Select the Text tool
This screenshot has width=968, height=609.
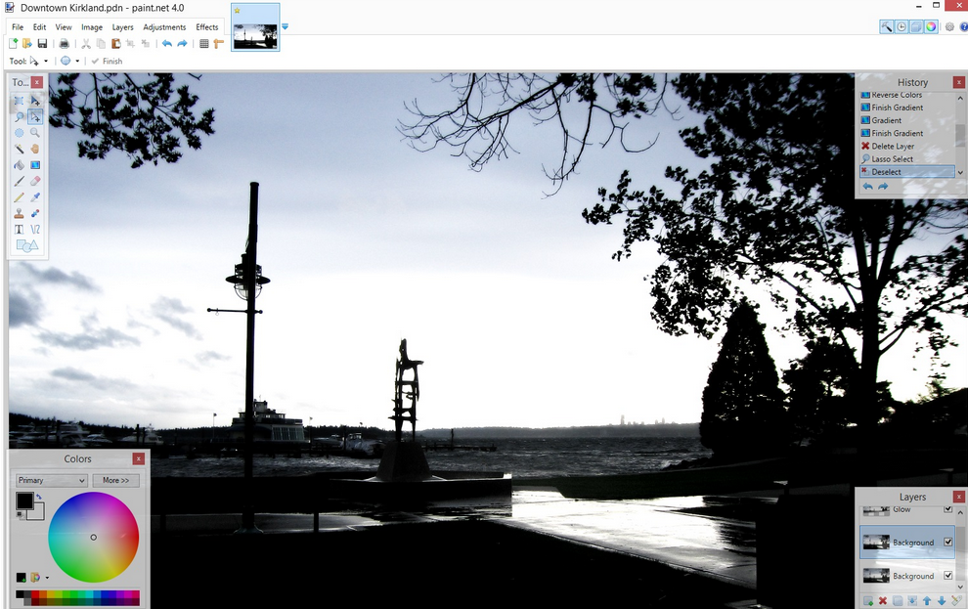point(20,229)
